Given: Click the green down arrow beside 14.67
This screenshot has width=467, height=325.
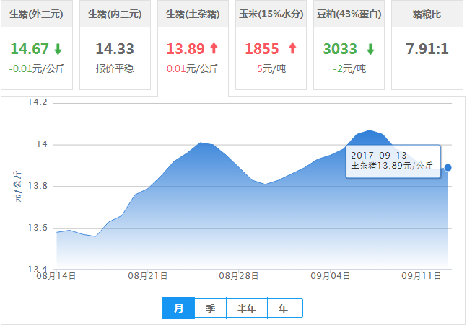Looking at the screenshot, I should click(x=58, y=49).
